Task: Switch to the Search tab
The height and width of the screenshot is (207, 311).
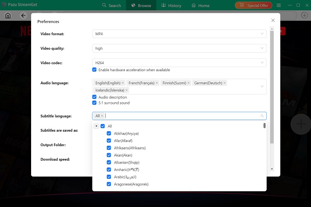Action: coord(112,5)
